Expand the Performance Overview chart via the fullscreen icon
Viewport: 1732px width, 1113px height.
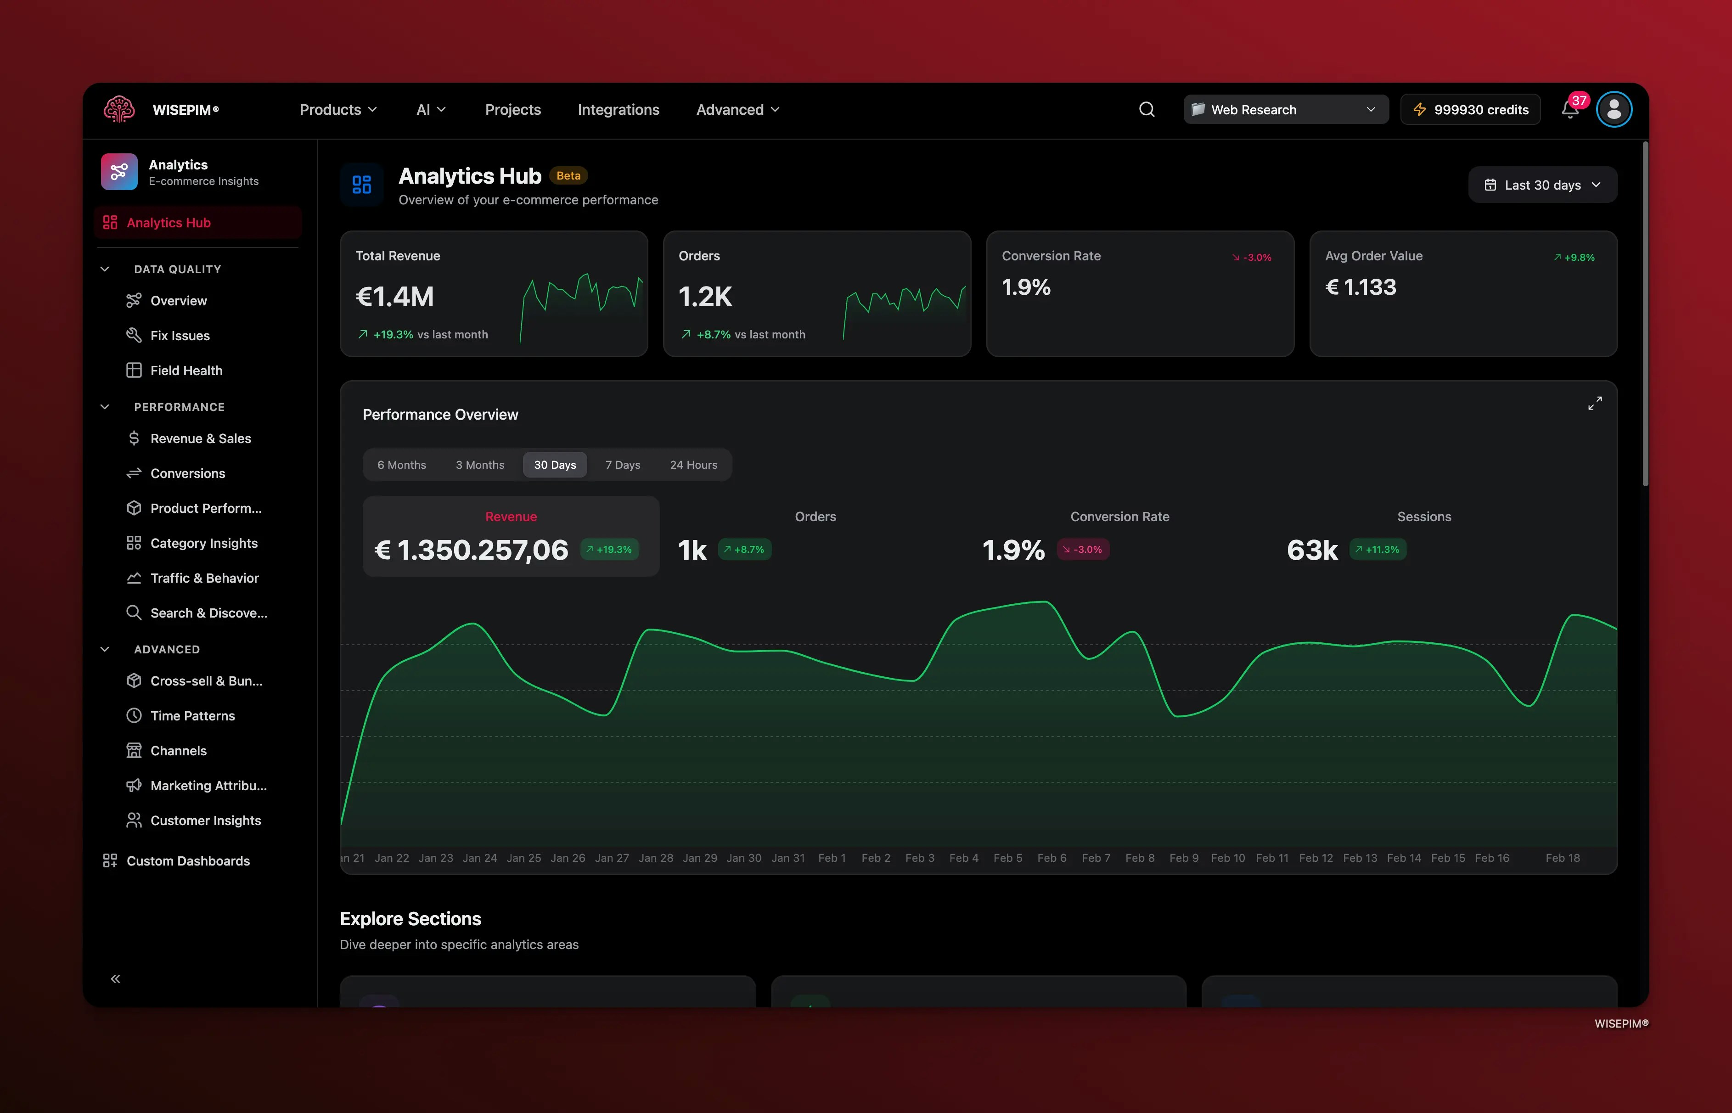[1596, 403]
